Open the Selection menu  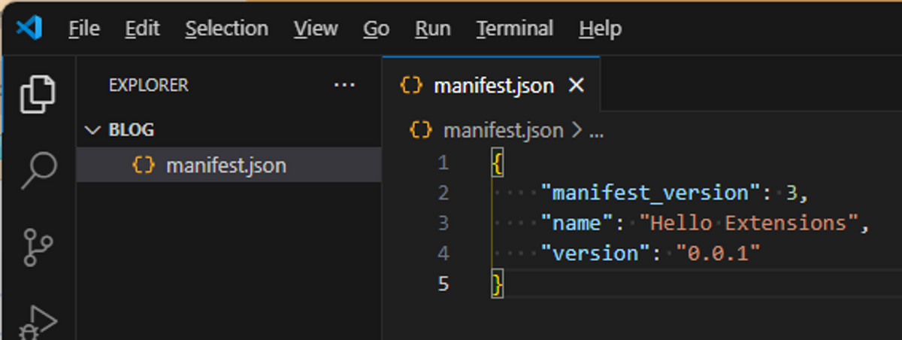pos(226,29)
